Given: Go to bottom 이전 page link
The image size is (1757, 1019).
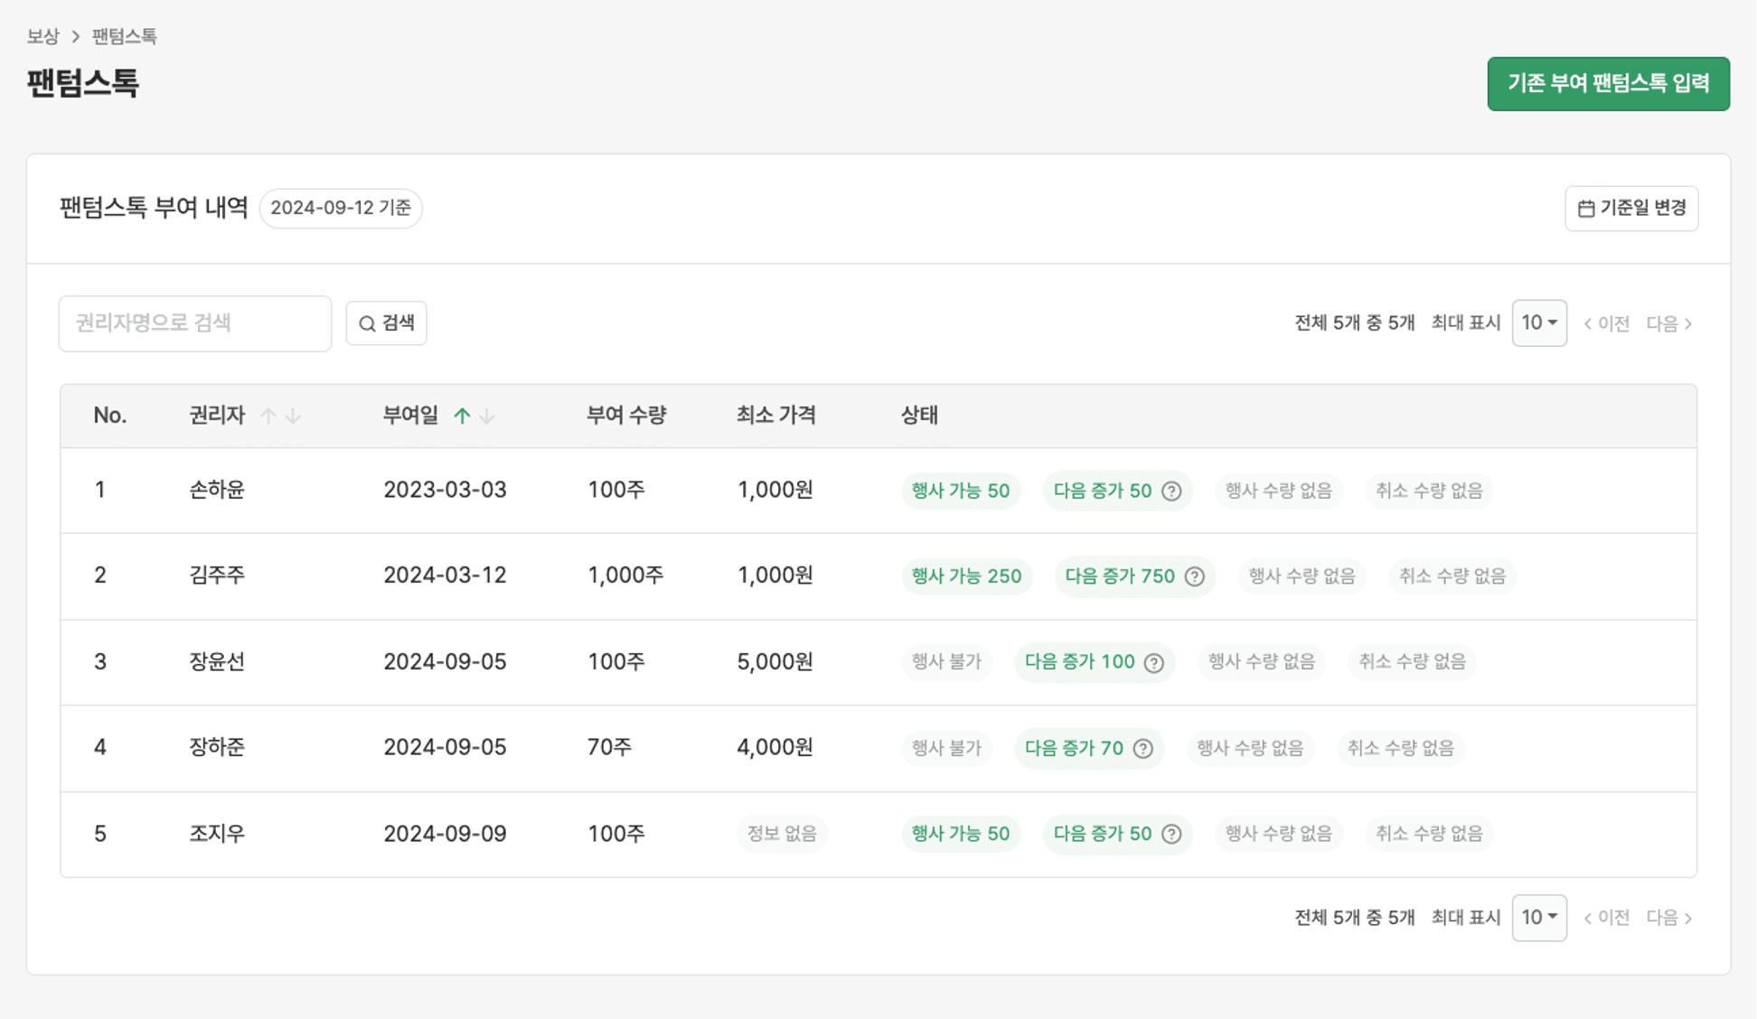Looking at the screenshot, I should (1606, 917).
